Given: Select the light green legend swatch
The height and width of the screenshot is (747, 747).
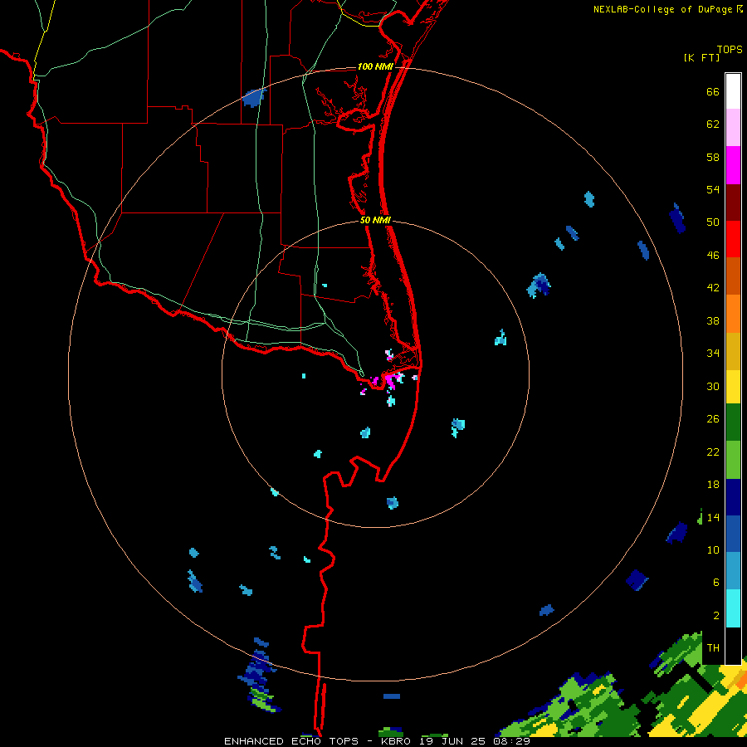Looking at the screenshot, I should coord(733,460).
